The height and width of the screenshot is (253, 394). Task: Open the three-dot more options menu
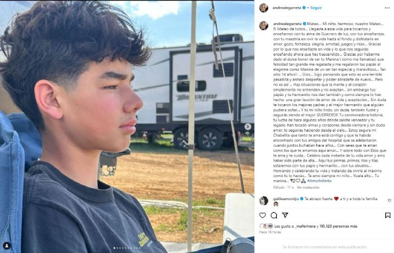[x=387, y=8]
